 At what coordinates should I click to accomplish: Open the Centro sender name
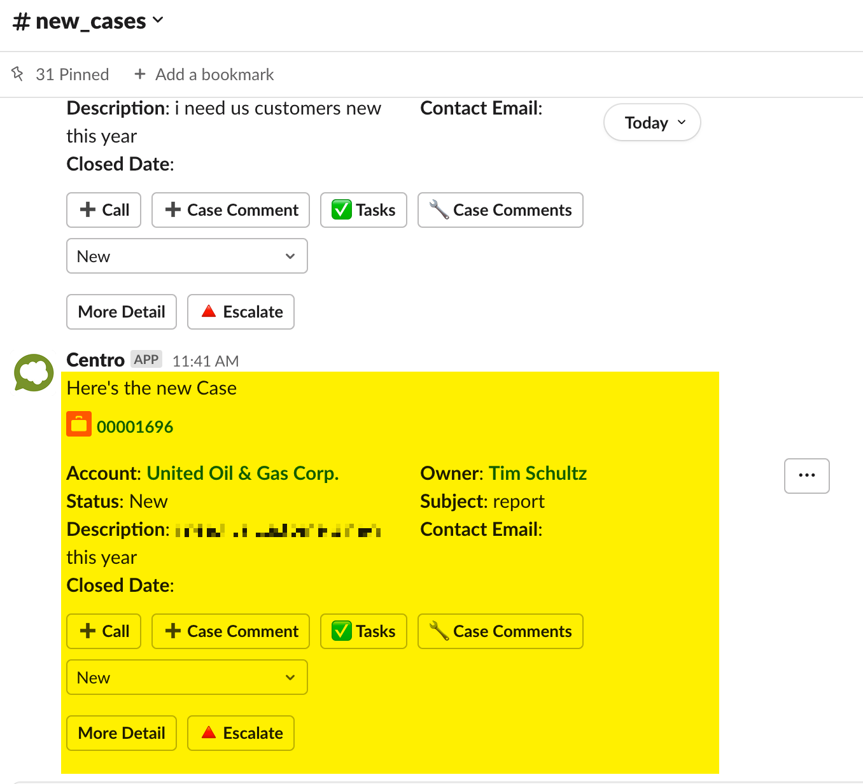point(95,360)
